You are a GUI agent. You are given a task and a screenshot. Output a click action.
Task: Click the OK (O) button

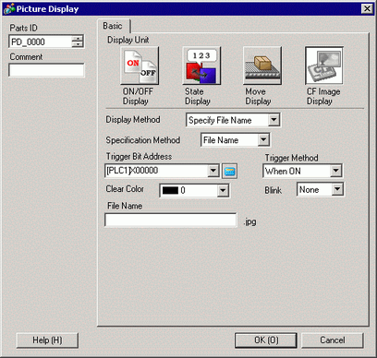(x=266, y=340)
